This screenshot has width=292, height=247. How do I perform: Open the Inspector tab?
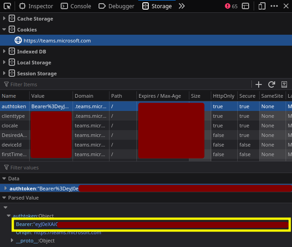click(36, 6)
